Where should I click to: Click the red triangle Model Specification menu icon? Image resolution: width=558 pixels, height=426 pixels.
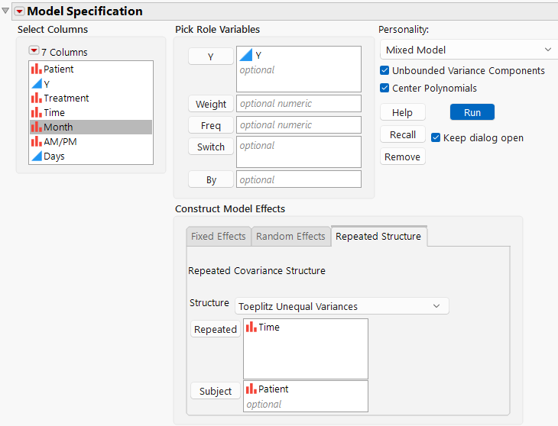click(19, 11)
